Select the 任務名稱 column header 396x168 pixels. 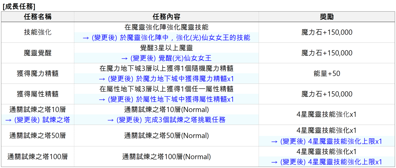pyautogui.click(x=38, y=17)
